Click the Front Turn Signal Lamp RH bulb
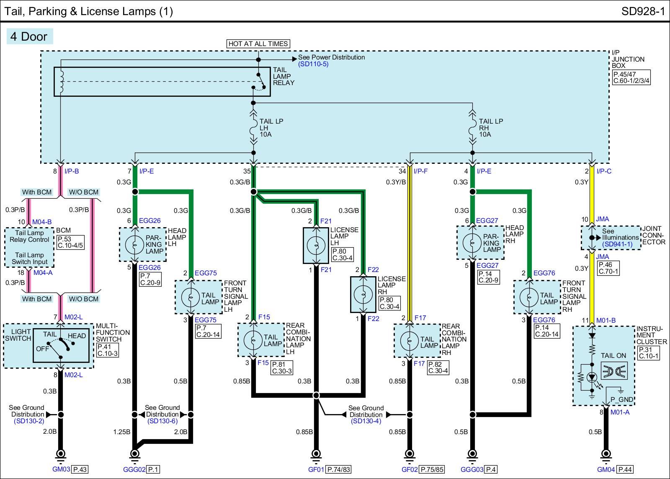 tap(528, 297)
